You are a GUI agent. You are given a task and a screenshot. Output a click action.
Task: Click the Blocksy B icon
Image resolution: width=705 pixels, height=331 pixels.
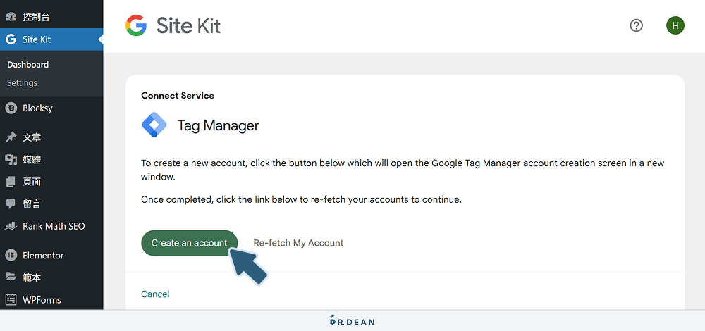(11, 108)
